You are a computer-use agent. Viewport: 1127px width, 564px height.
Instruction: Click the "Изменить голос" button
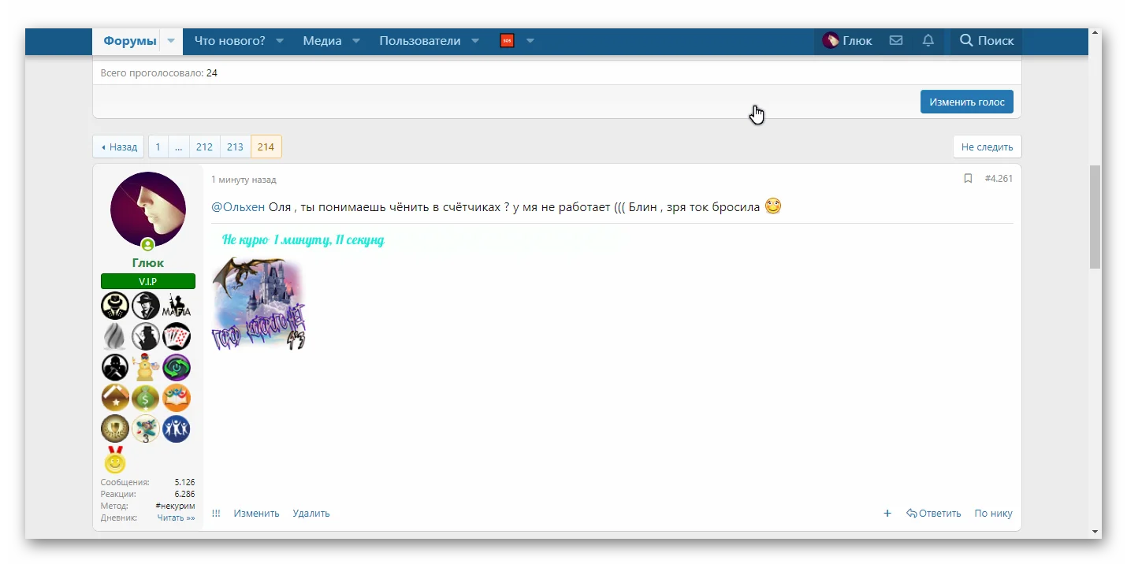click(x=966, y=102)
